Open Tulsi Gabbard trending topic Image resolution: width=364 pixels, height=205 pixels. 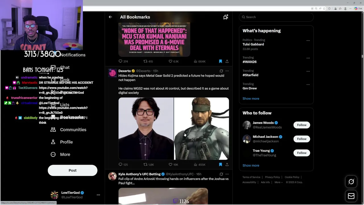(253, 44)
